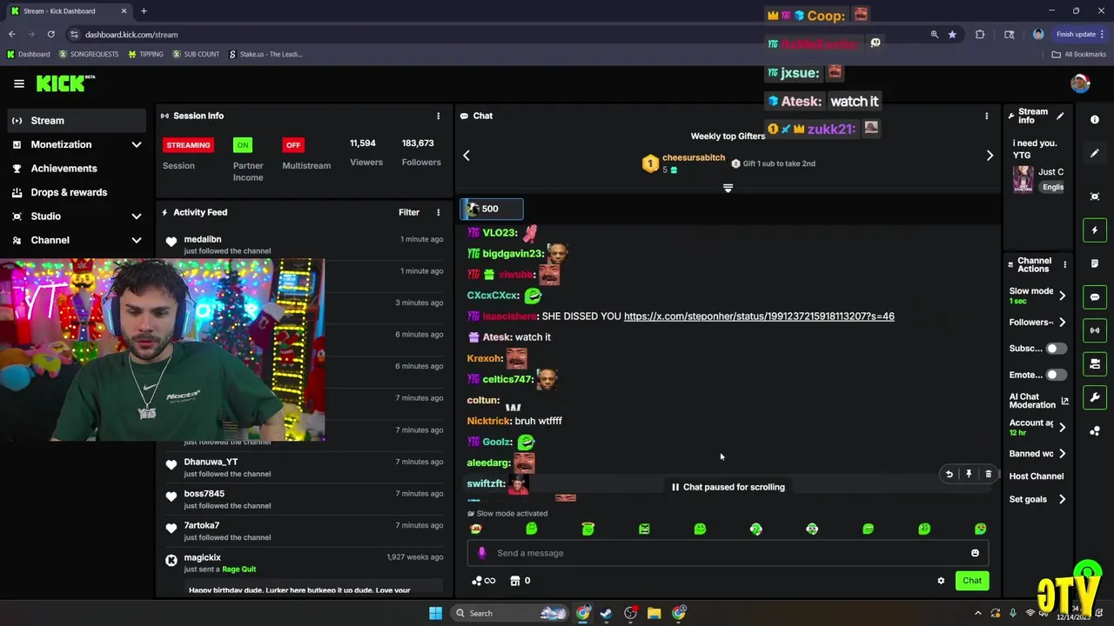
Task: Open the emoji picker in message box
Action: pos(975,553)
